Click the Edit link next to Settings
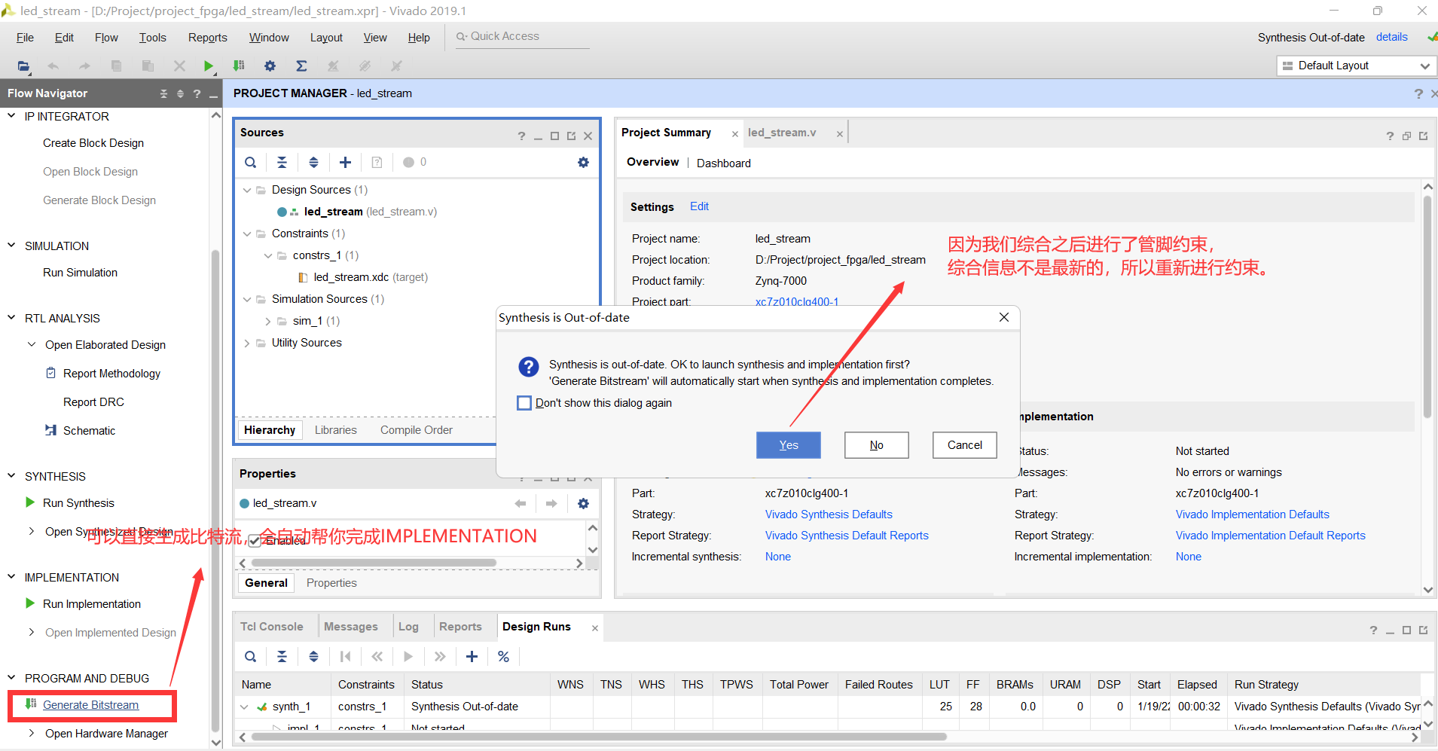1438x751 pixels. 699,206
